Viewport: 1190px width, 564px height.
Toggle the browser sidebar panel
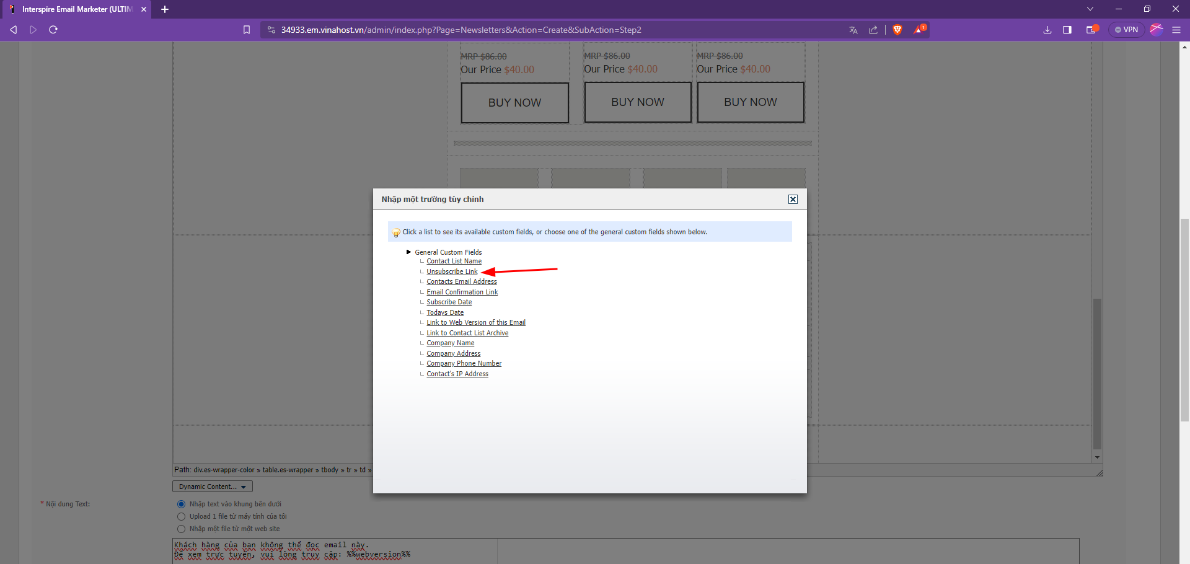tap(1067, 30)
